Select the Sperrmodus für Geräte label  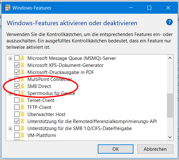pyautogui.click(x=51, y=93)
